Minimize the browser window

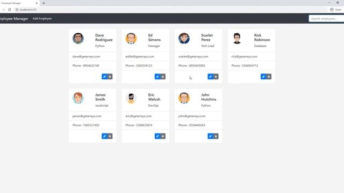click(x=329, y=3)
